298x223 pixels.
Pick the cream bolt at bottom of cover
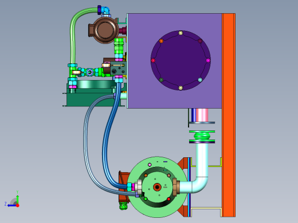(x=181, y=88)
